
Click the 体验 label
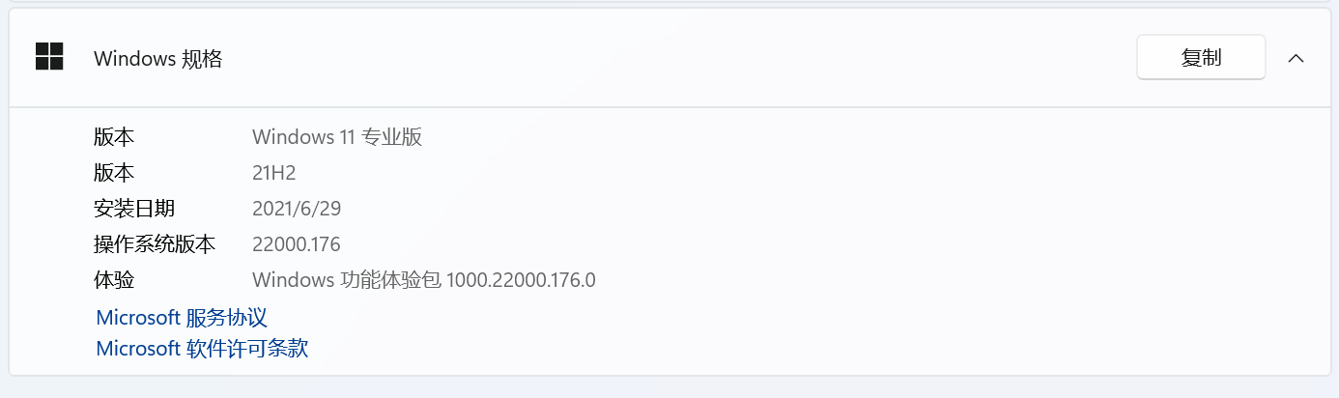(x=114, y=280)
